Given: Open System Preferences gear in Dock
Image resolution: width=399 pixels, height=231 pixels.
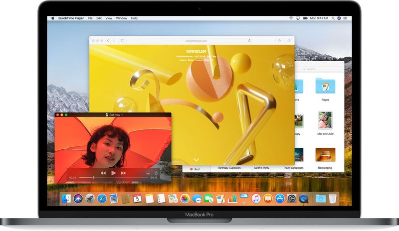Looking at the screenshot, I should point(292,199).
